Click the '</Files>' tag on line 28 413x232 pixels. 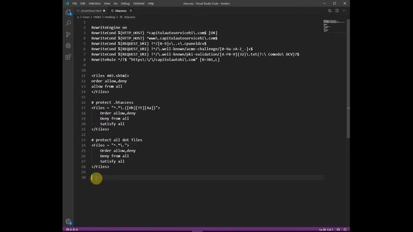[100, 167]
